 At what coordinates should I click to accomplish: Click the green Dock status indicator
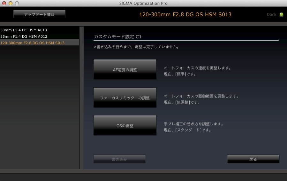pyautogui.click(x=282, y=14)
